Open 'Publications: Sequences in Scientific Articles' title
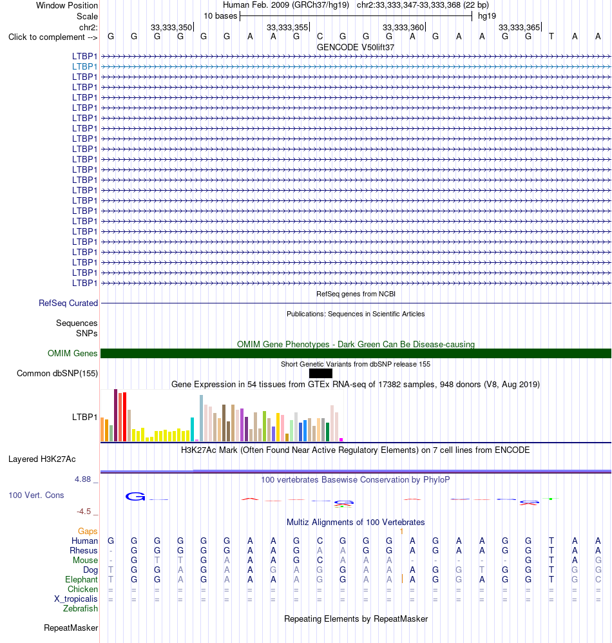Screen dimensions: 612x643 click(x=356, y=314)
